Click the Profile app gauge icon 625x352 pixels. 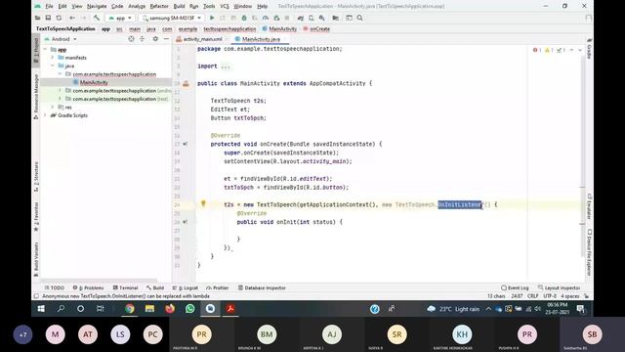coord(266,18)
